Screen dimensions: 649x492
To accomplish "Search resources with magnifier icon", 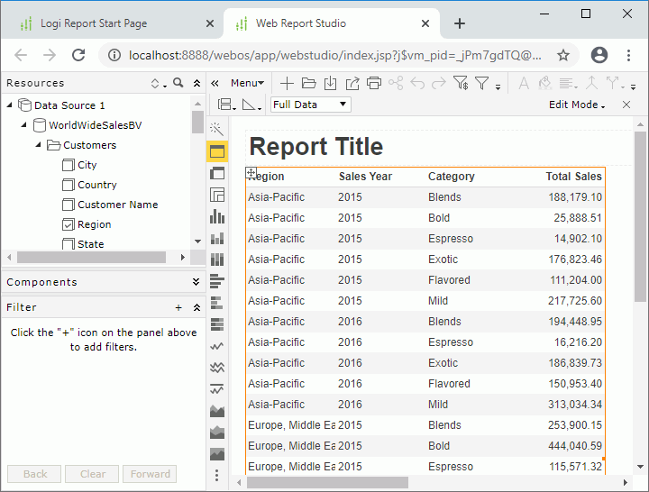I will click(x=178, y=83).
